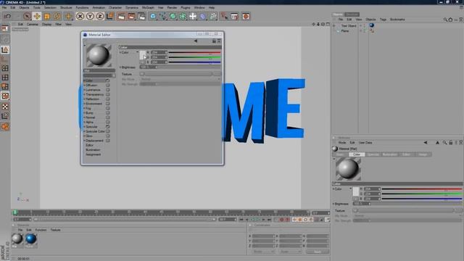Expand Brightness parameter in Attribute Manager
The height and width of the screenshot is (261, 464).
pyautogui.click(x=333, y=204)
